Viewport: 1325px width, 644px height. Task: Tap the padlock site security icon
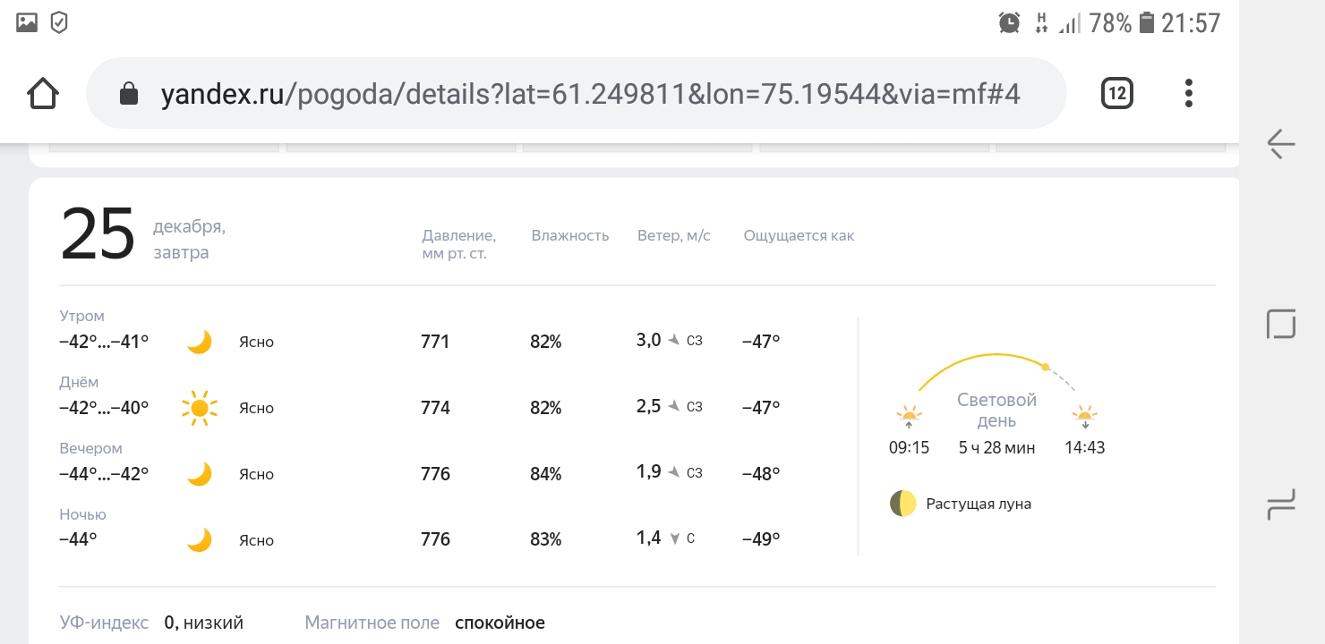(129, 94)
